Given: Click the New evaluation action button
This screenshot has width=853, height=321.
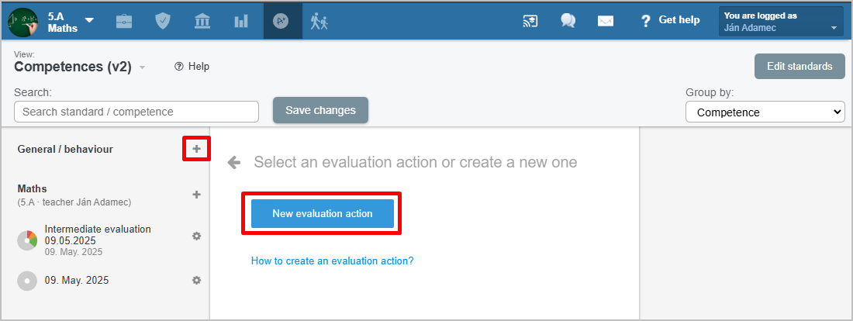Looking at the screenshot, I should (322, 213).
